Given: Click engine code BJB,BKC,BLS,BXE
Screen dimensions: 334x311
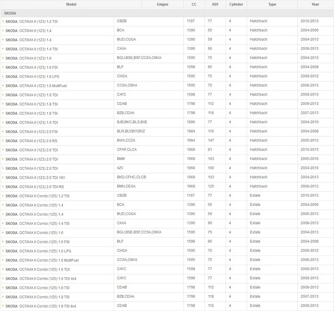Looking at the screenshot, I should click(x=132, y=122).
